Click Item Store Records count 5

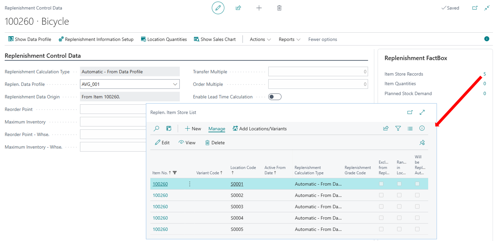(484, 74)
